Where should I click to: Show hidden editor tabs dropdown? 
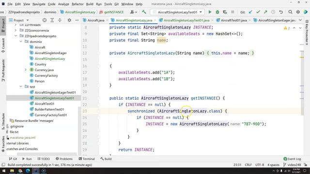coord(300,20)
